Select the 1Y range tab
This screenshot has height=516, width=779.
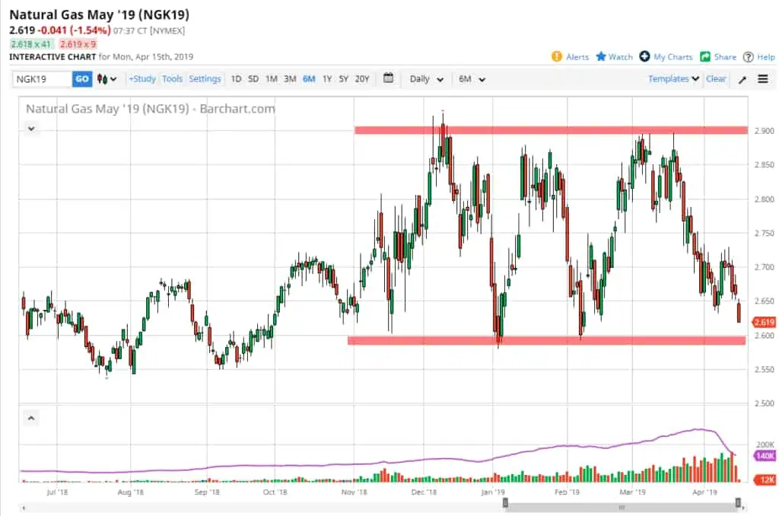tap(327, 79)
